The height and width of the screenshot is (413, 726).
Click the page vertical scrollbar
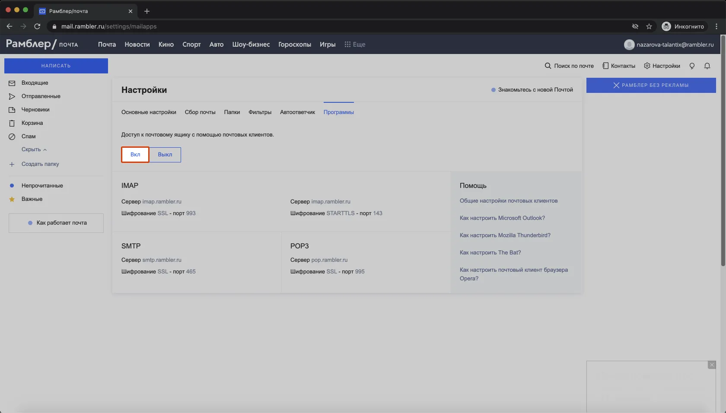click(x=723, y=151)
